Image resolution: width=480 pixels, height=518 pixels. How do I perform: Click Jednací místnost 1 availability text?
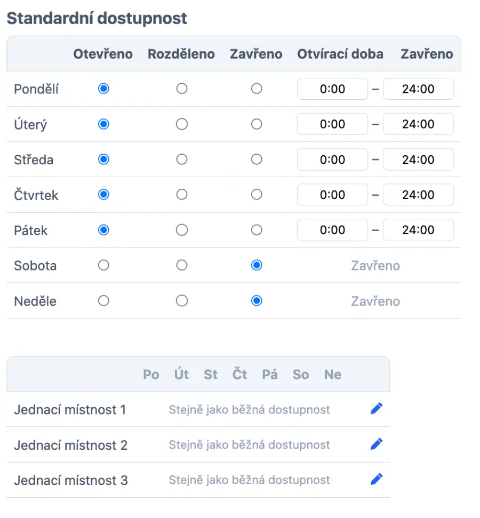tap(249, 410)
